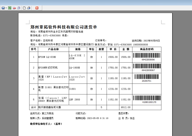This screenshot has width=192, height=136.
Task: Click the LQ-1800K specification cell
Action: coord(78,67)
